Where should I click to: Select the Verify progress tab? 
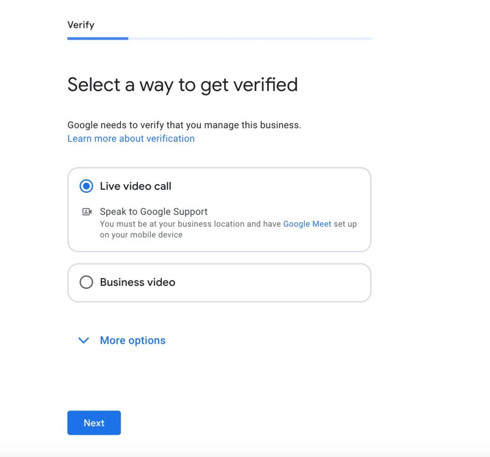tap(81, 25)
